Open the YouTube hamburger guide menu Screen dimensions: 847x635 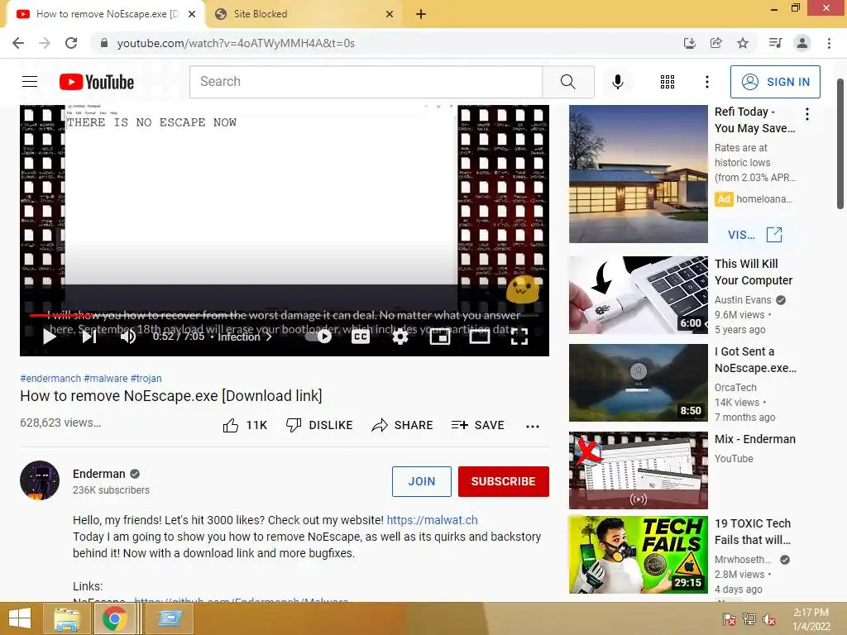pyautogui.click(x=30, y=82)
